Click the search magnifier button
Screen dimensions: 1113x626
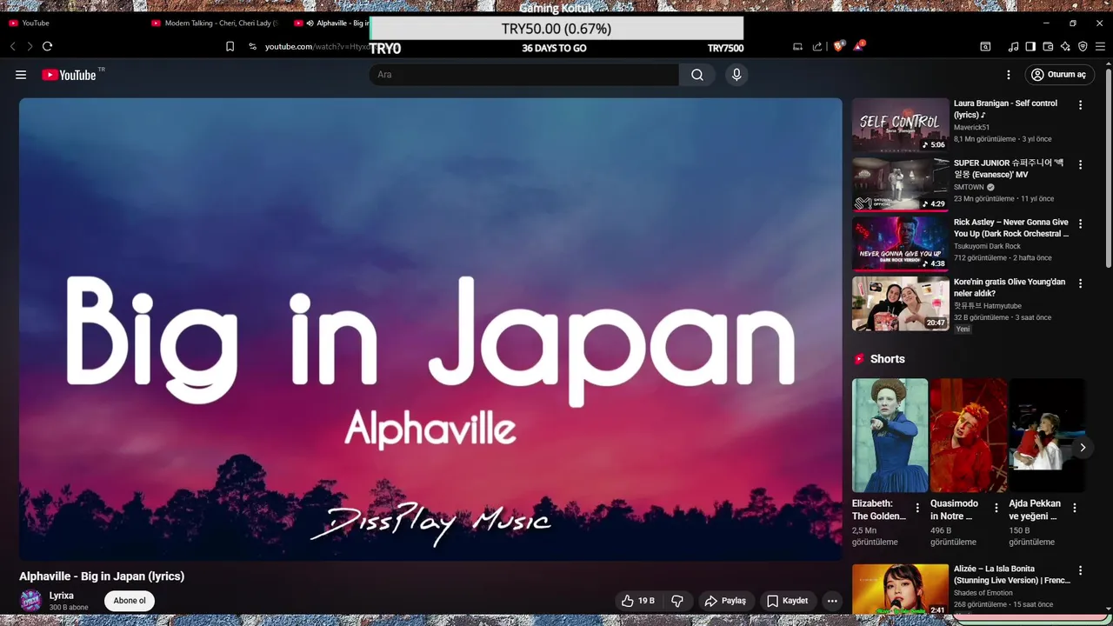click(x=697, y=75)
